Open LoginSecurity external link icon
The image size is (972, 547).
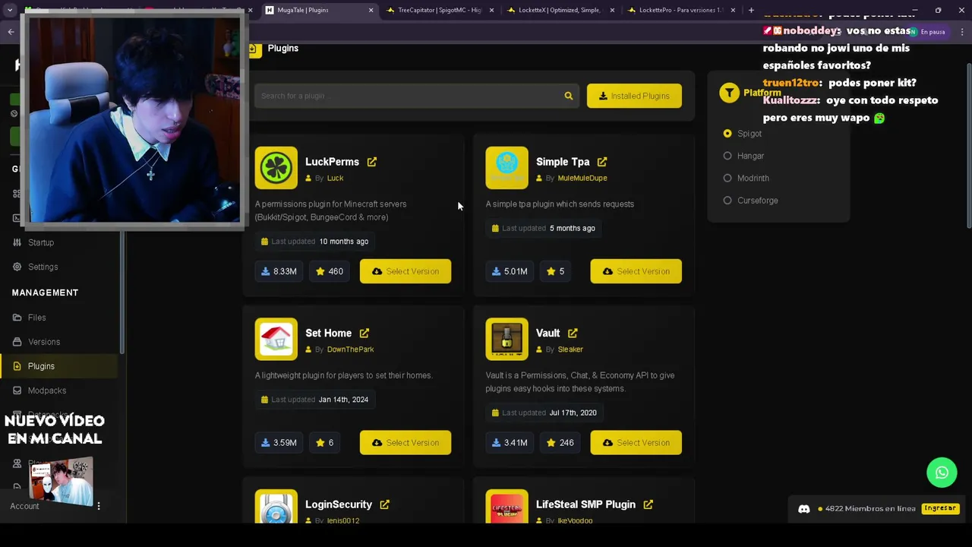click(385, 504)
